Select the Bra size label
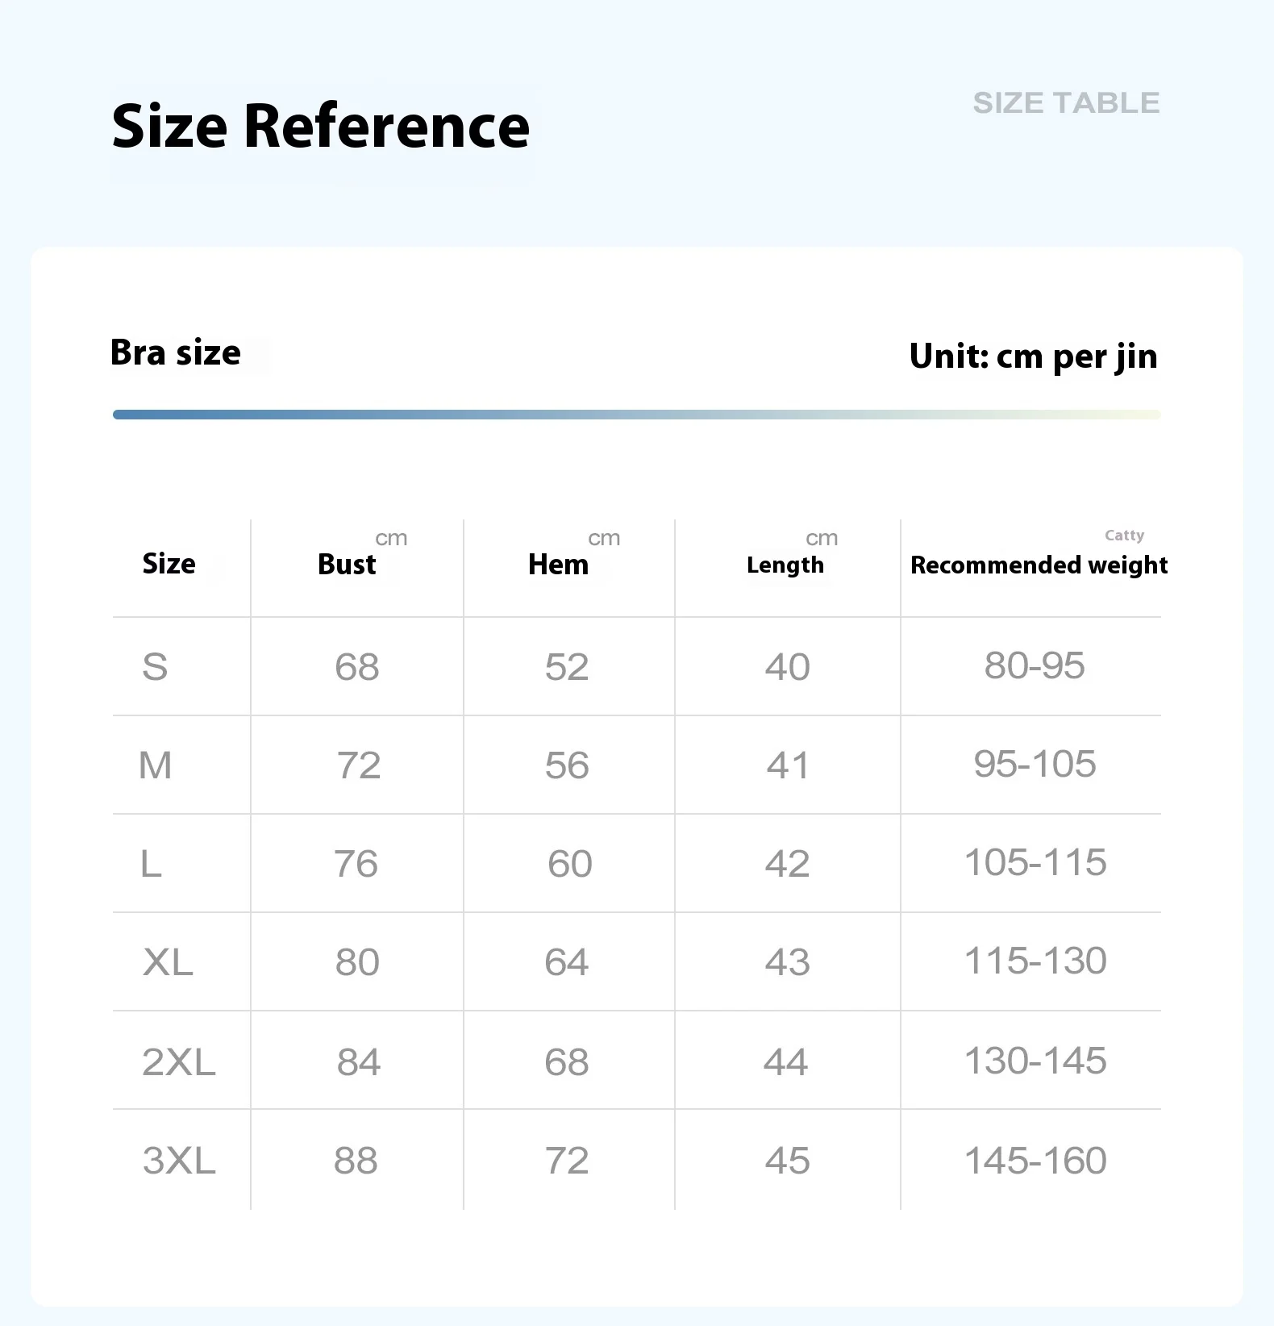The image size is (1274, 1326). tap(176, 353)
